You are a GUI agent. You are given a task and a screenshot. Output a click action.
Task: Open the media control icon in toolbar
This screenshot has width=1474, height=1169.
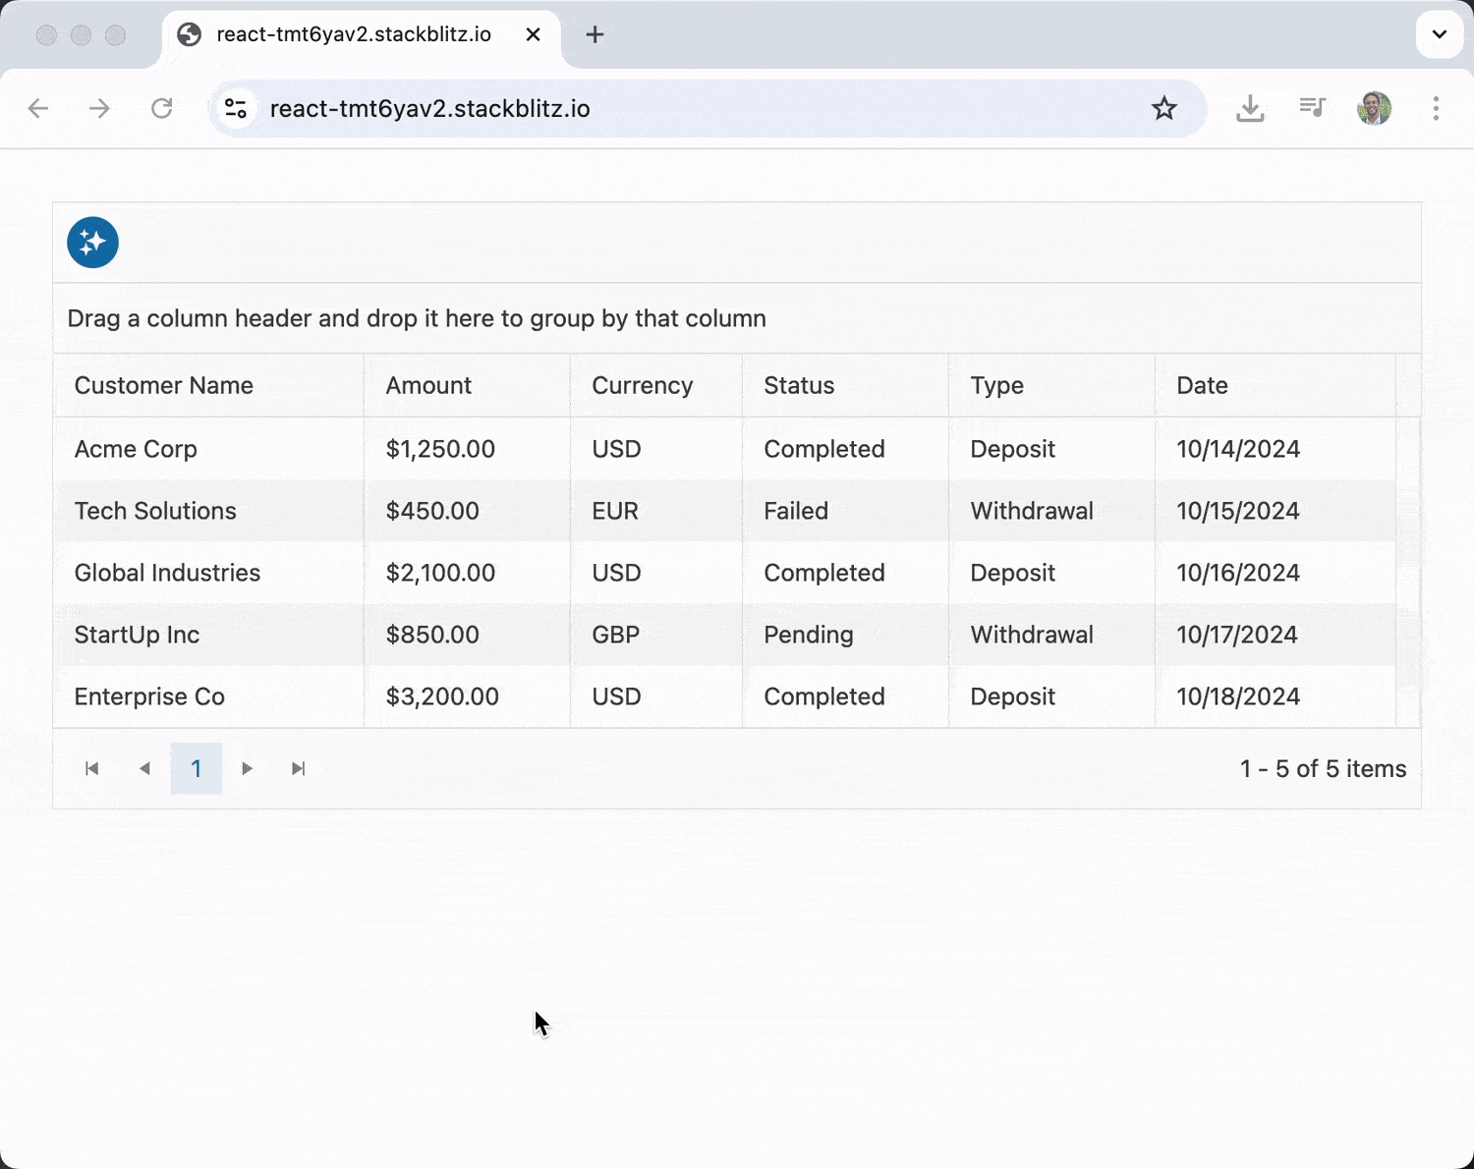[1312, 107]
